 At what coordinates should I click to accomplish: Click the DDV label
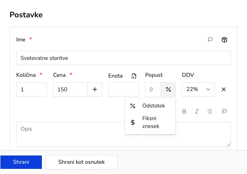click(188, 75)
